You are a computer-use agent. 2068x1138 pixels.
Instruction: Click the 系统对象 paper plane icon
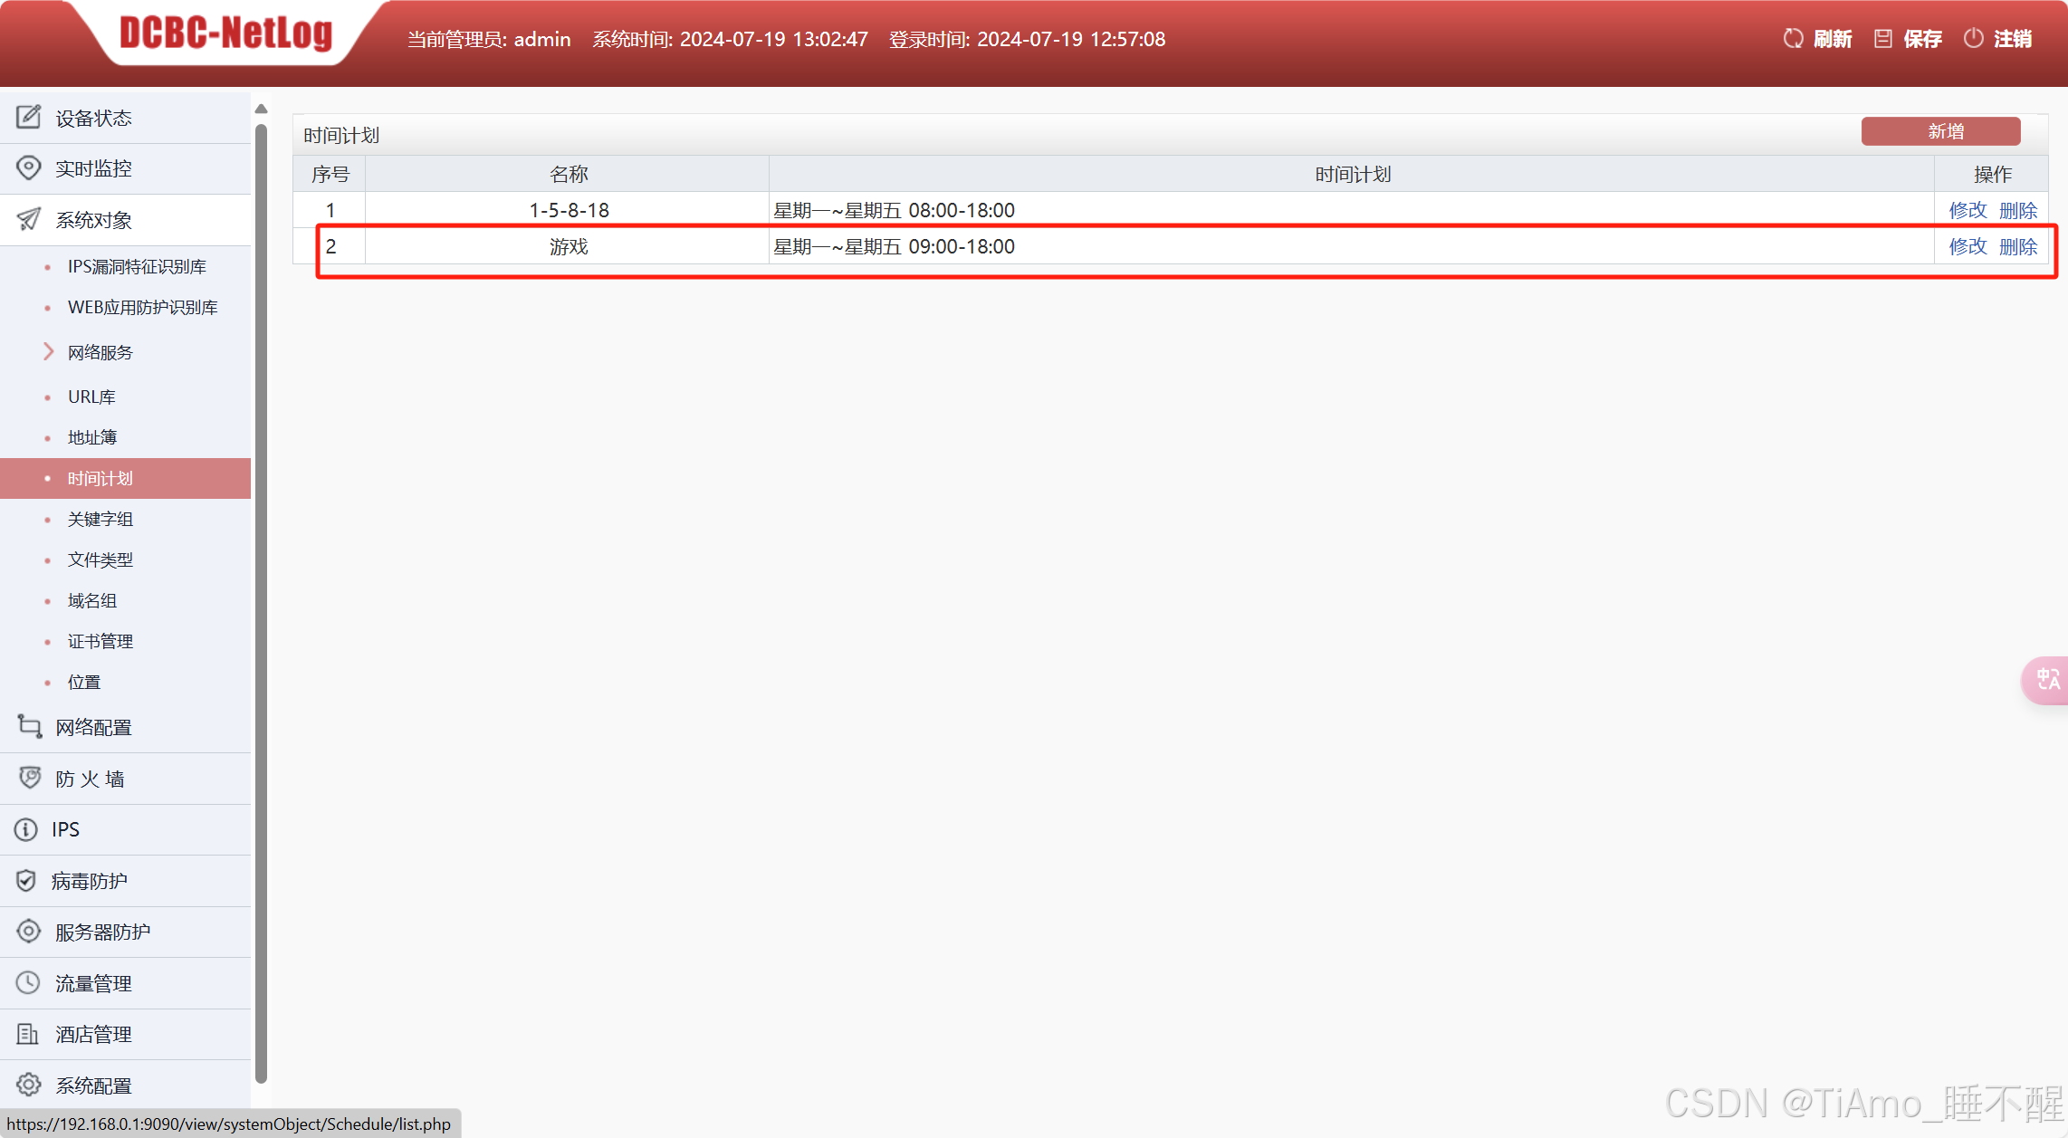[x=29, y=219]
